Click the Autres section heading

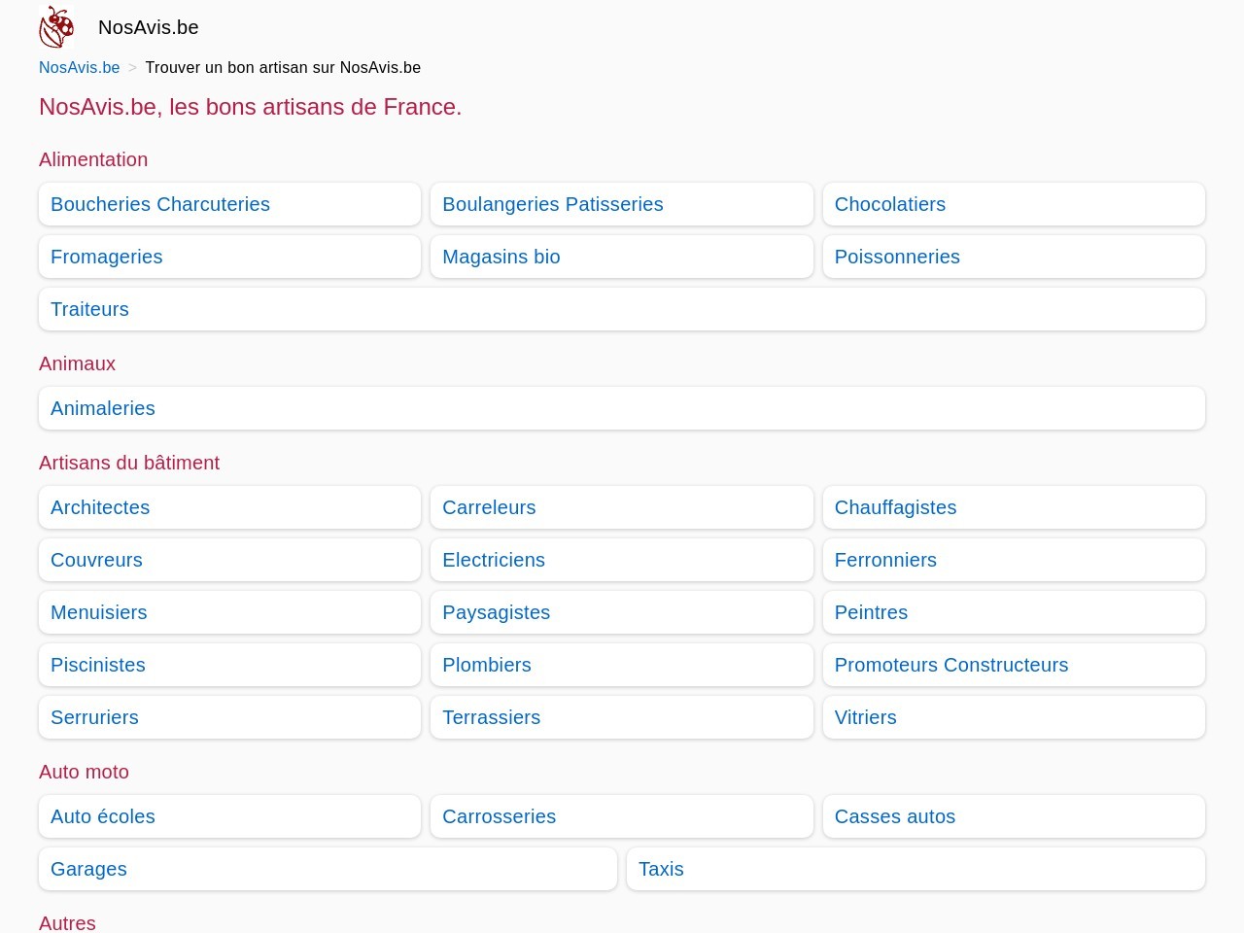coord(67,922)
